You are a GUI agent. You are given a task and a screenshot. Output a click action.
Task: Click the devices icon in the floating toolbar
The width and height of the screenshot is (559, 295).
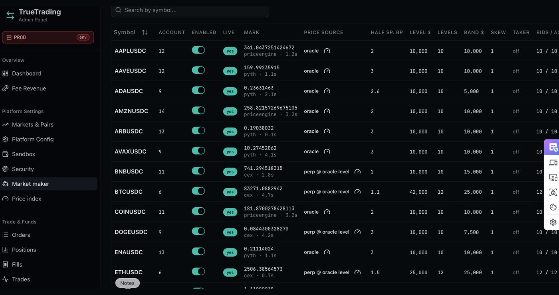[x=553, y=162]
